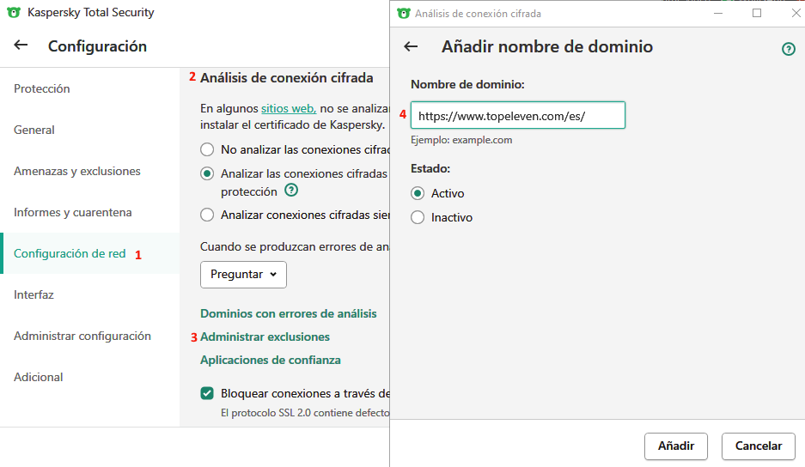Open the sitios web hyperlink

289,109
